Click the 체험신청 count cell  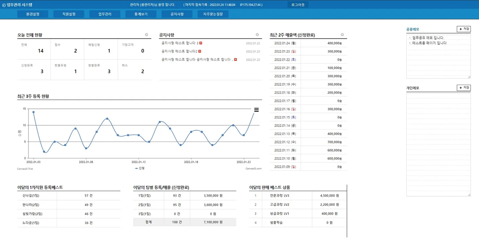pyautogui.click(x=101, y=49)
